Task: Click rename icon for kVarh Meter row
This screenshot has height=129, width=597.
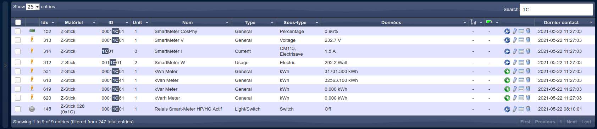Action: coord(515,98)
